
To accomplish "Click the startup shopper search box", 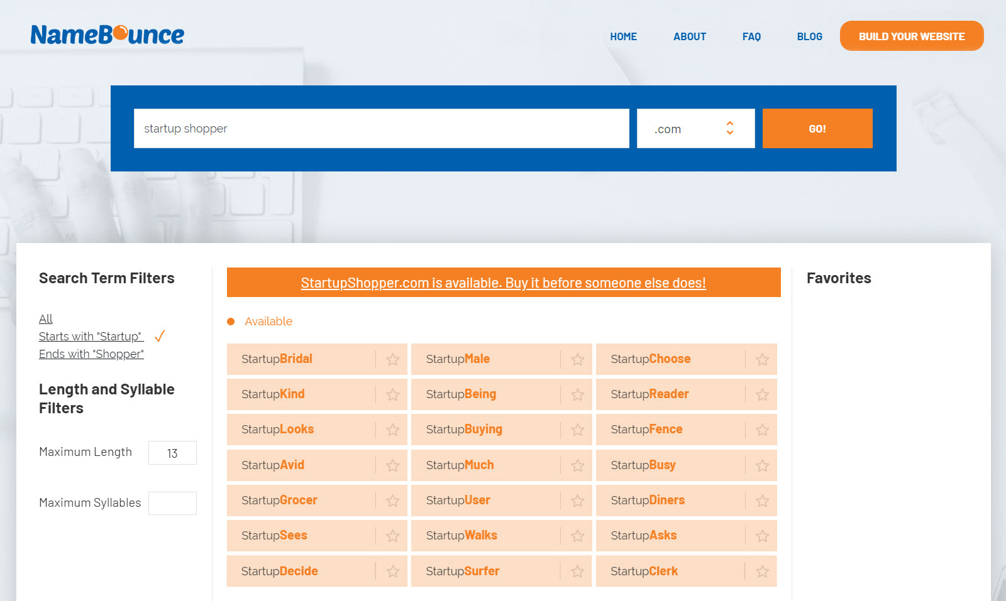I will pos(381,129).
